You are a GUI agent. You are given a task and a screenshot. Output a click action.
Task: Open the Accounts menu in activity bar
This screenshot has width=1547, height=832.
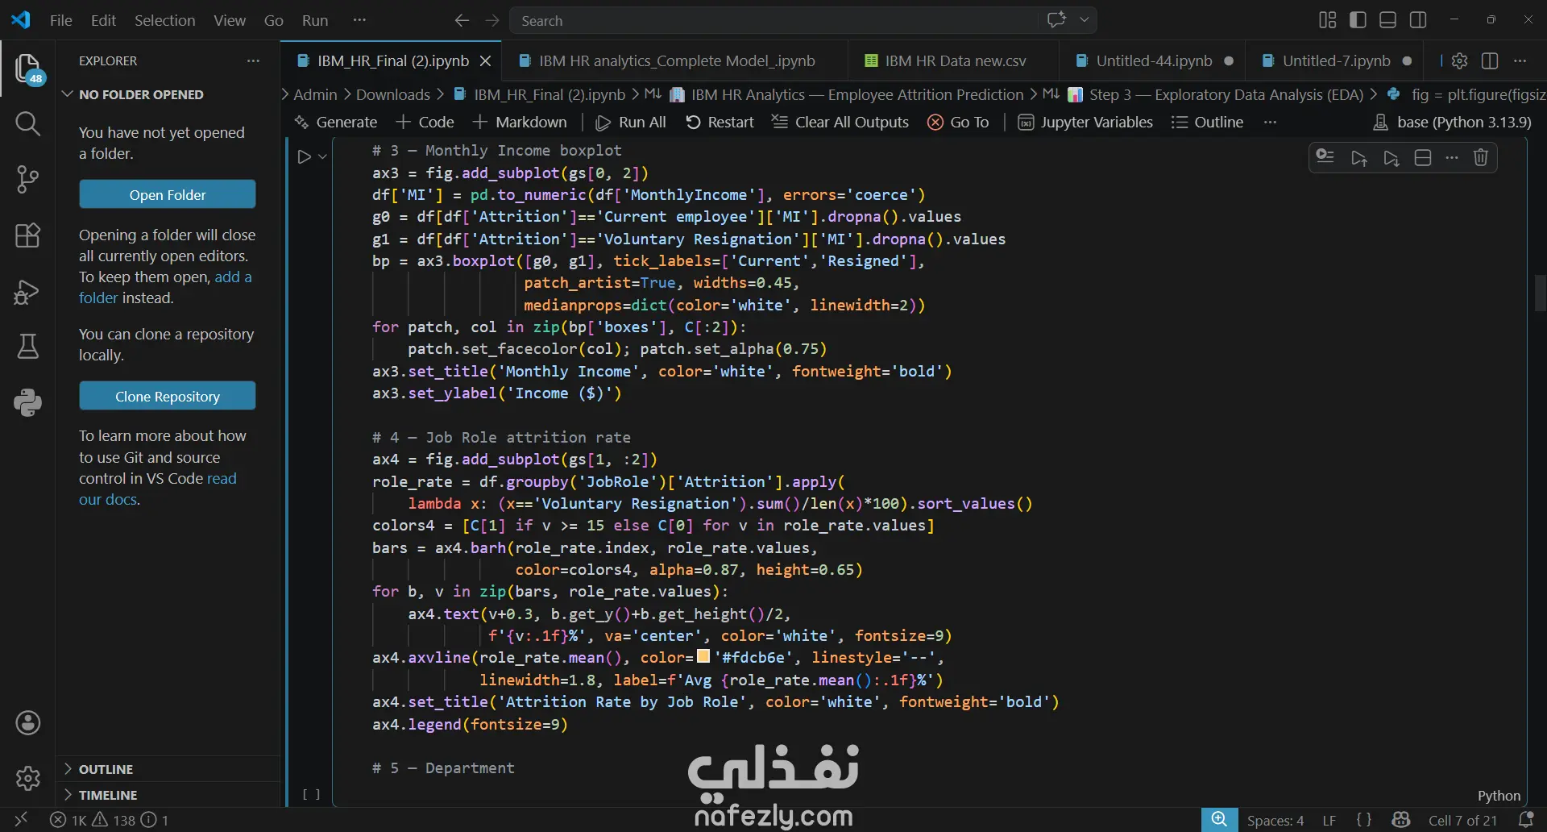(28, 723)
